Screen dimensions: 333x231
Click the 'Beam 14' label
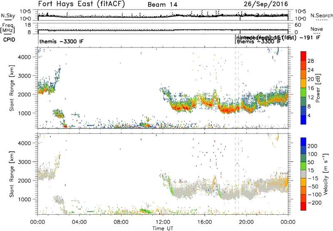(x=162, y=5)
